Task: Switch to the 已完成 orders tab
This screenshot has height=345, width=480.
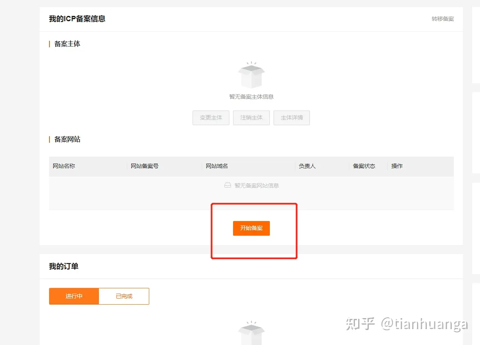Action: click(124, 296)
